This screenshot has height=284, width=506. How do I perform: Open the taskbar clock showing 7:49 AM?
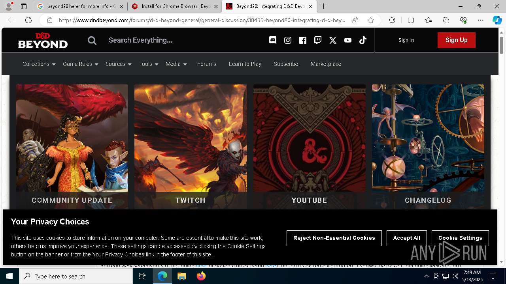[x=472, y=276]
